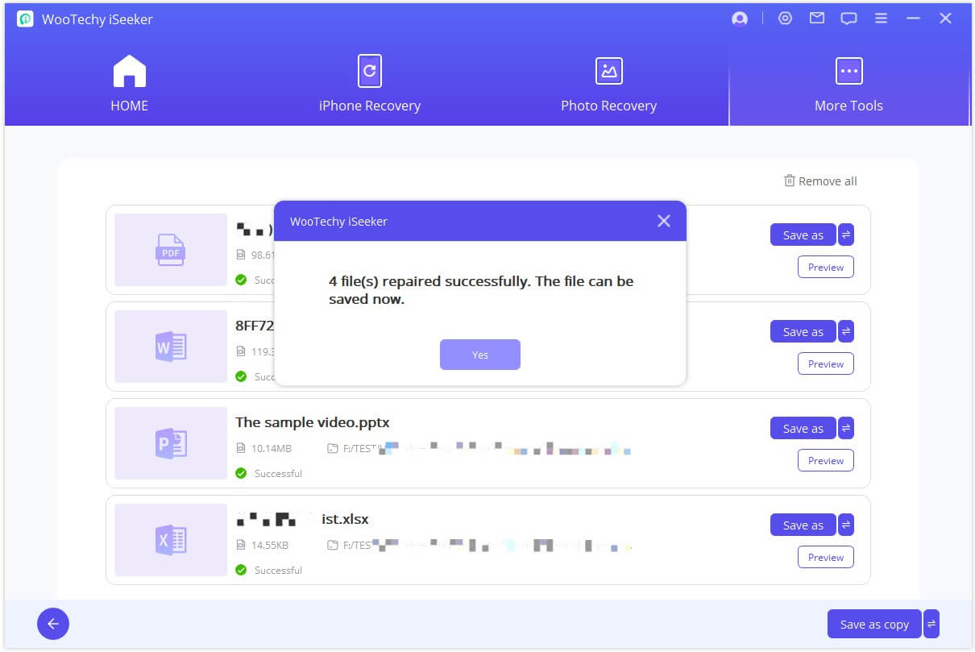Switch to the Photo Recovery tab
The image size is (975, 652).
point(608,84)
